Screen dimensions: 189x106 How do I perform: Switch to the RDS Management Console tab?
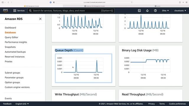point(32,6)
